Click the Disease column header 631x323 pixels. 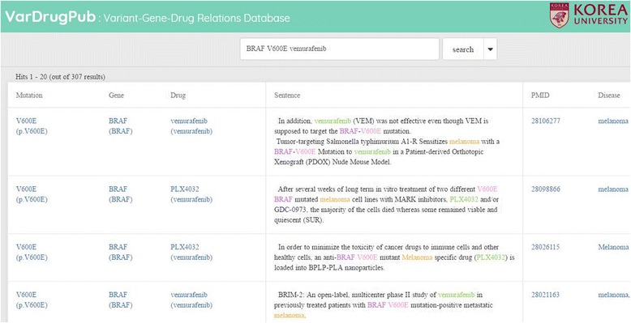(x=609, y=96)
